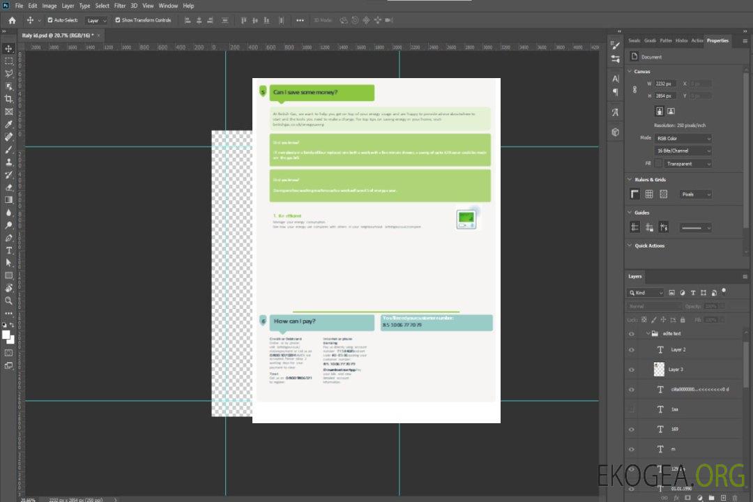Open the 16 Bits/Channel dropdown
Viewport: 753px width, 502px height.
(683, 151)
